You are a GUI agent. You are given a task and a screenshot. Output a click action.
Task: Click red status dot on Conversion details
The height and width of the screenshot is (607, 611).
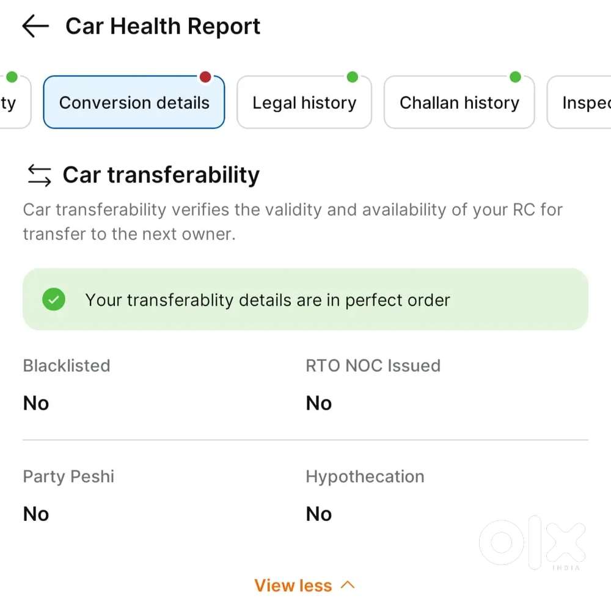coord(205,77)
